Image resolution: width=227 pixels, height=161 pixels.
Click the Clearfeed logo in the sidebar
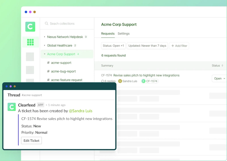(30, 27)
